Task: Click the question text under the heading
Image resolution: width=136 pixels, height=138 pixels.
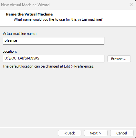Action: point(58,19)
